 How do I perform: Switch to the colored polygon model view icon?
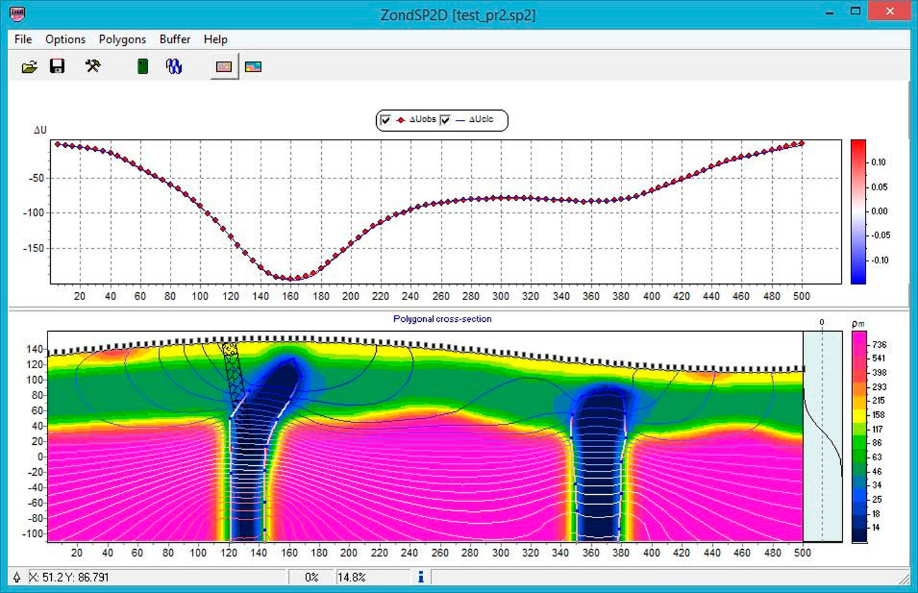click(253, 67)
